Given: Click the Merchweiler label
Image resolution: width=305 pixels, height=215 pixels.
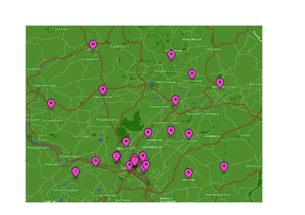Looking at the screenshot, I should [166, 82].
